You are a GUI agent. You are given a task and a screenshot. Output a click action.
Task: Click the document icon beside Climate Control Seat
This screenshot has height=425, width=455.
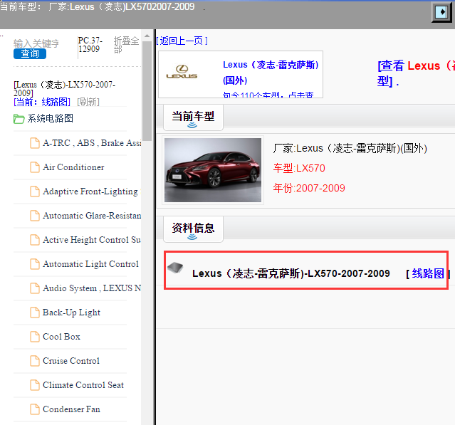pos(35,385)
